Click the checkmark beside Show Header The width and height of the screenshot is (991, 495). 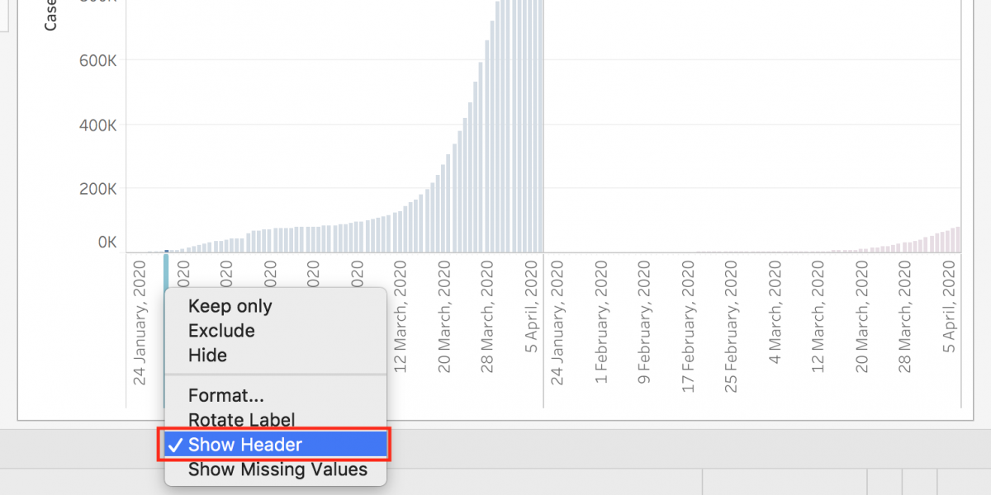tap(176, 445)
